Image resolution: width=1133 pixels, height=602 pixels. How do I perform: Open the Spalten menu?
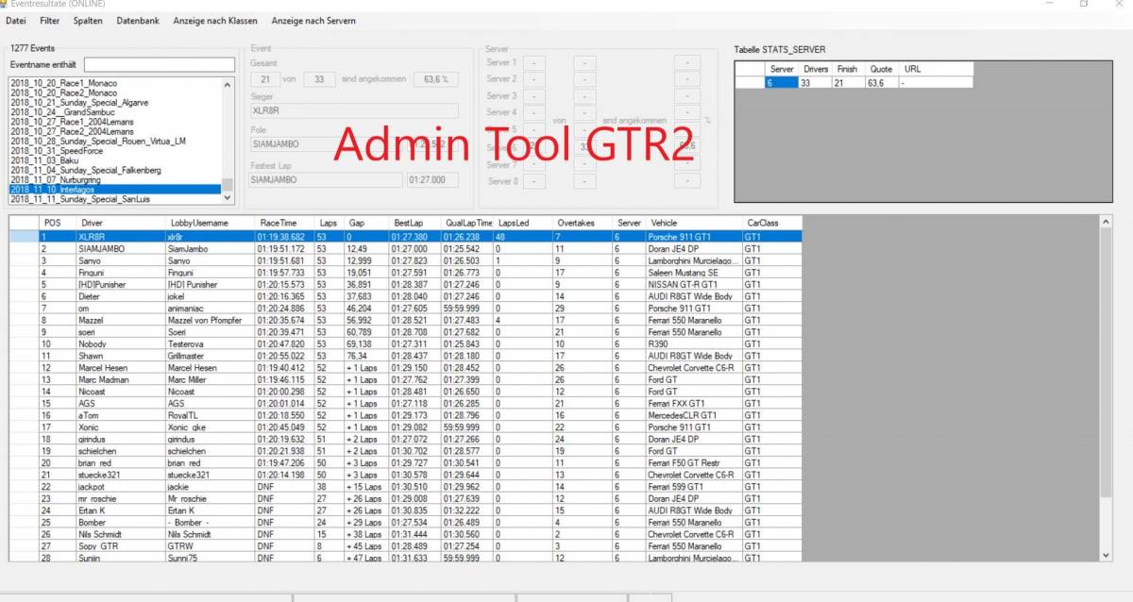(88, 20)
